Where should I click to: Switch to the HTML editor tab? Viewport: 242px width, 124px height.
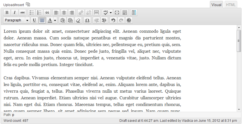coord(230,5)
